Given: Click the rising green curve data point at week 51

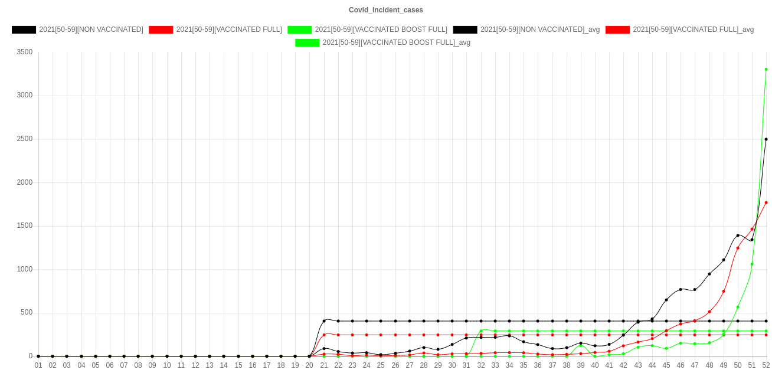Looking at the screenshot, I should [752, 264].
